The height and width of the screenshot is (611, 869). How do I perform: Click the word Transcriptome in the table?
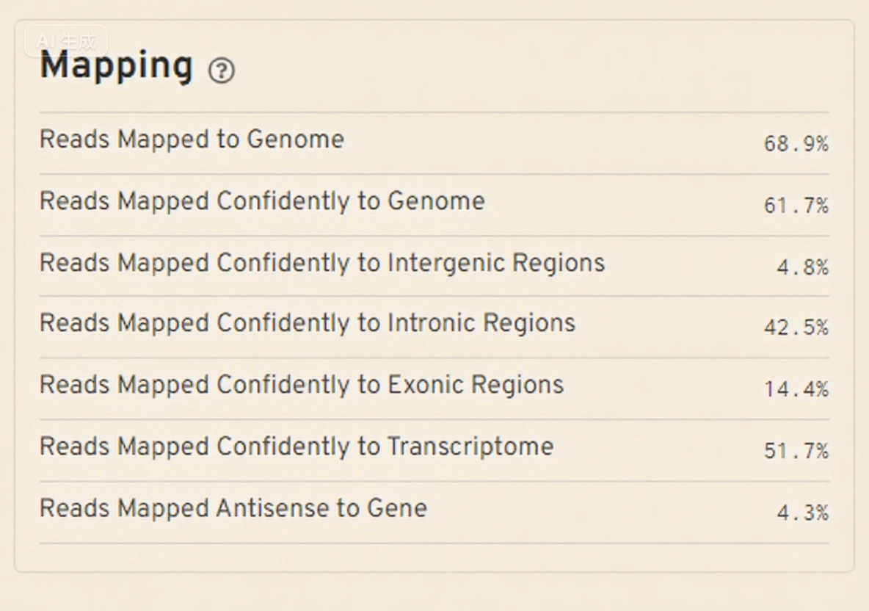pos(470,447)
